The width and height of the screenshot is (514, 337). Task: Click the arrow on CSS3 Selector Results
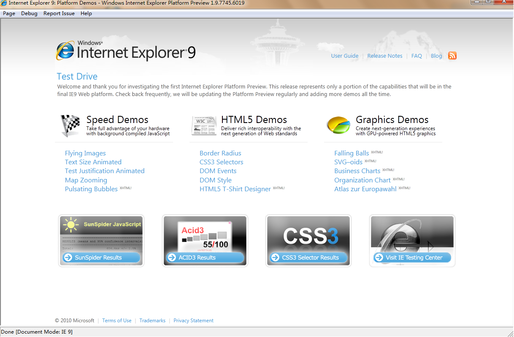275,257
